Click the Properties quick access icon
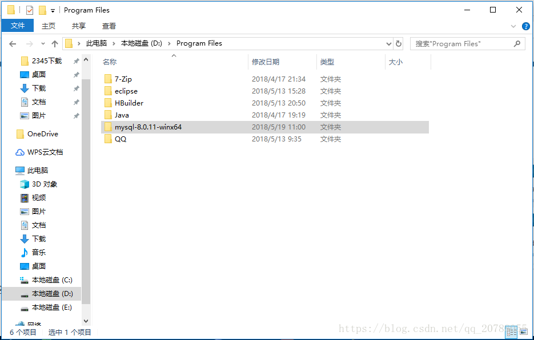 click(x=30, y=10)
